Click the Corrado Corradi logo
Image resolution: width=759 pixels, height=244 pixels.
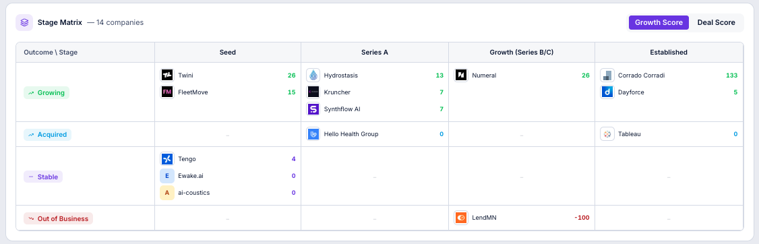pyautogui.click(x=607, y=75)
